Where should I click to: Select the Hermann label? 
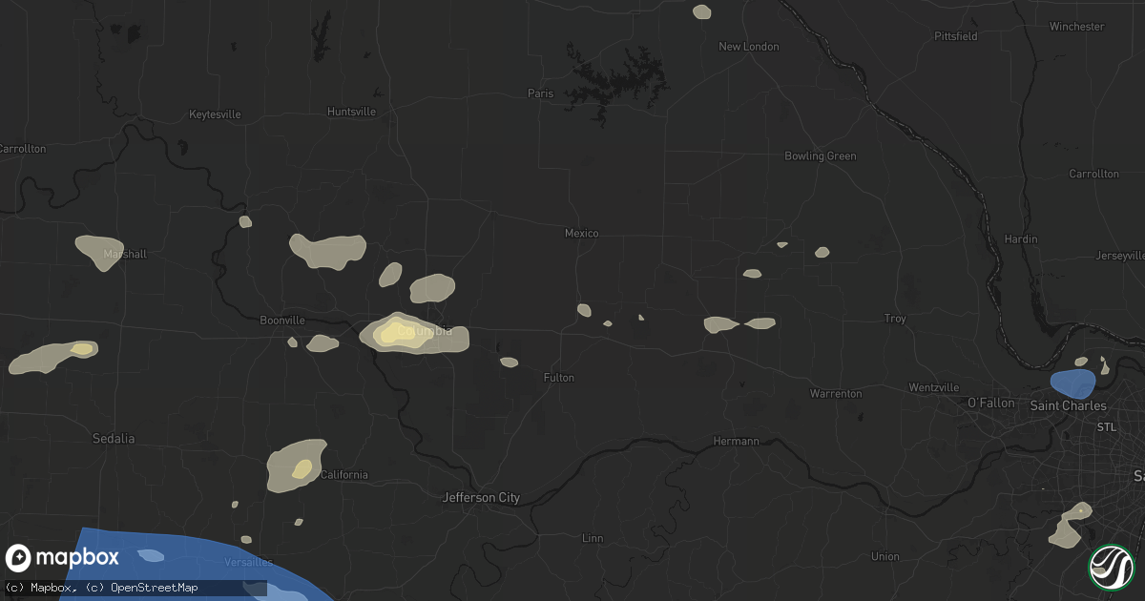[737, 442]
